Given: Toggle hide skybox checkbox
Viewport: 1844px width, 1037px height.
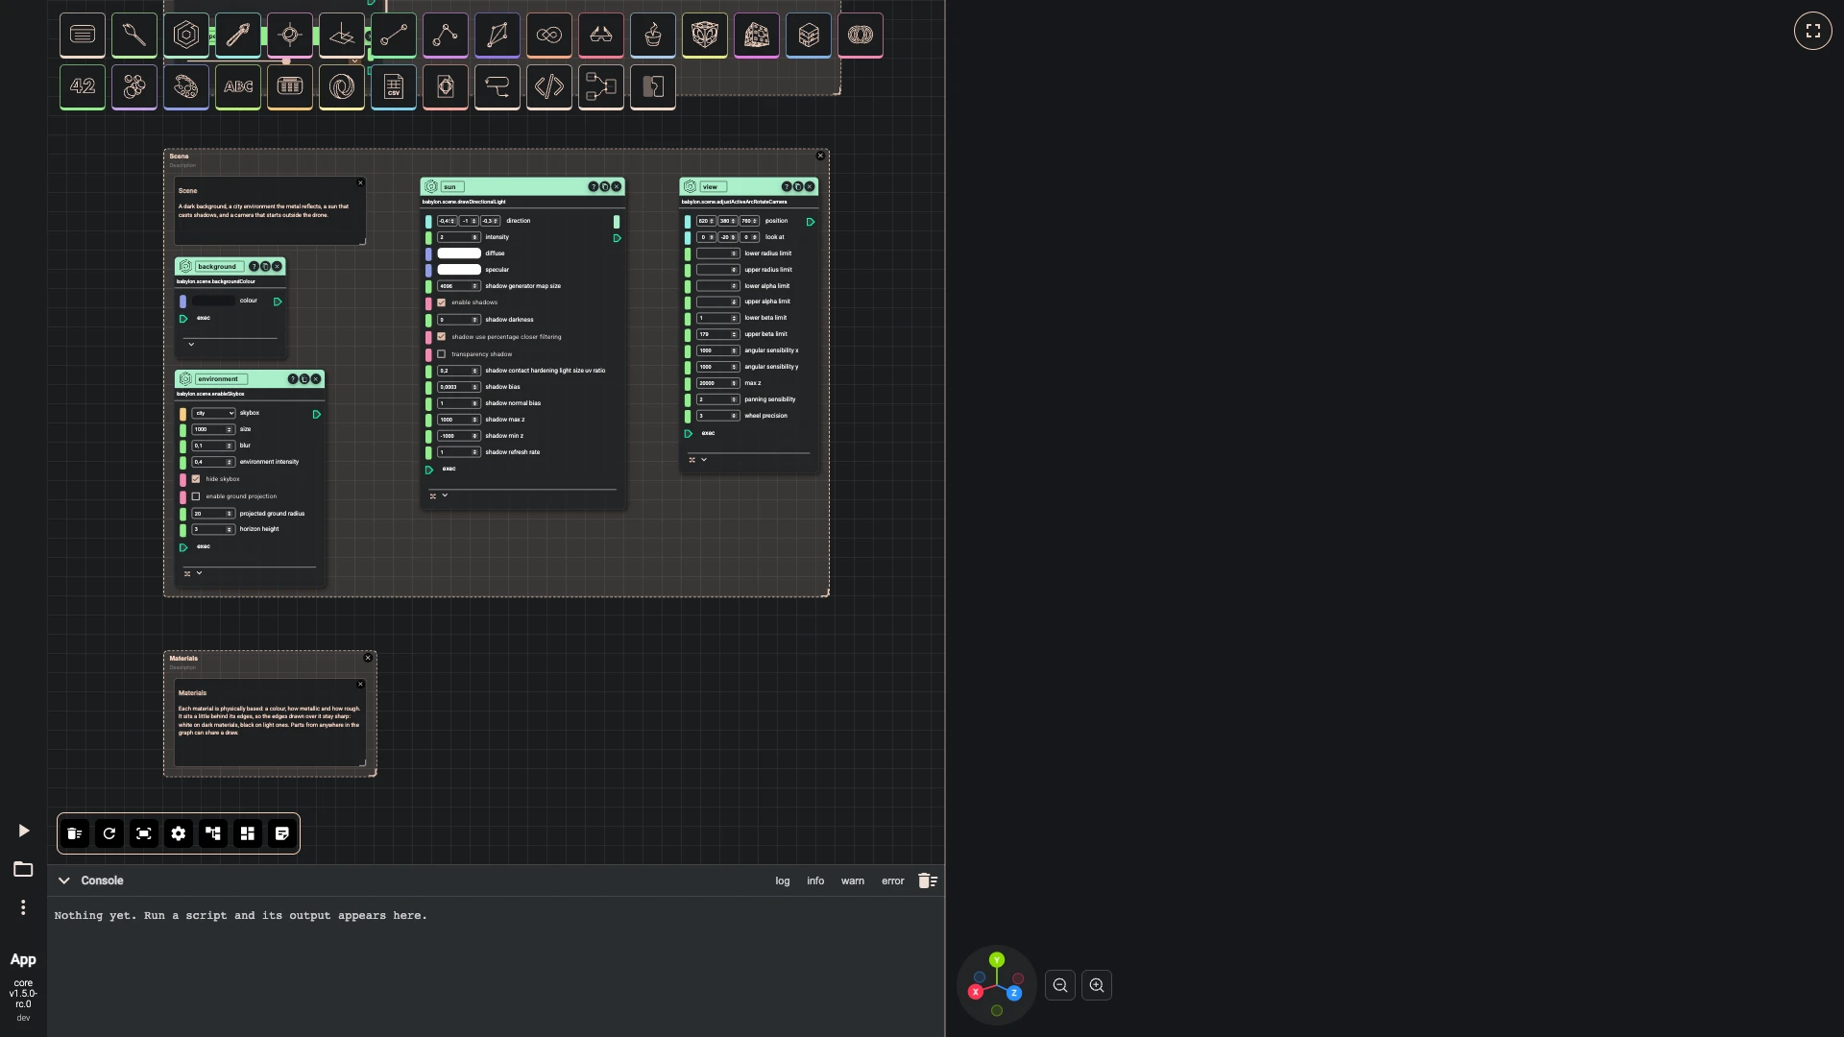Looking at the screenshot, I should click(196, 479).
